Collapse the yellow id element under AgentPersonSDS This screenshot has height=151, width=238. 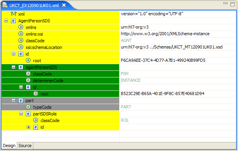13,54
